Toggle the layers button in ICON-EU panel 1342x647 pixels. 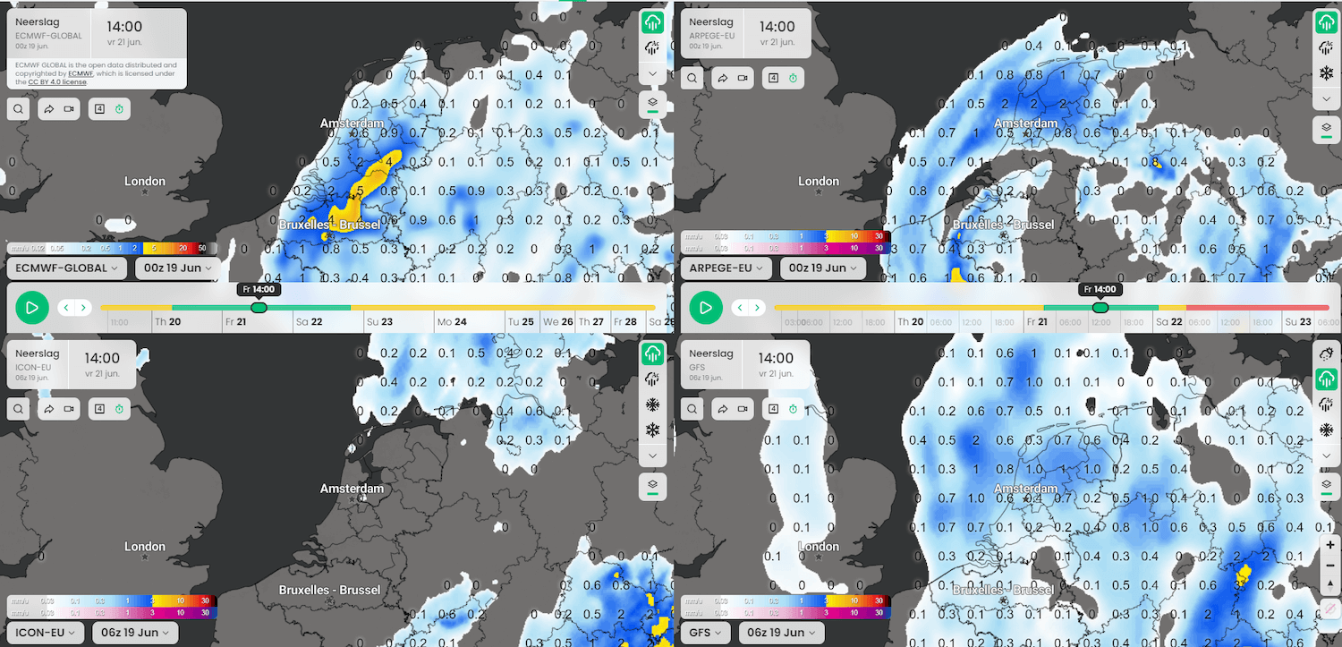653,487
